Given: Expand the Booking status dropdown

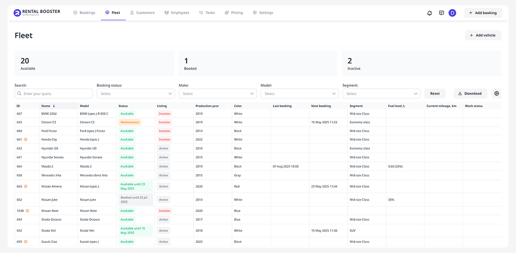Looking at the screenshot, I should (x=135, y=94).
